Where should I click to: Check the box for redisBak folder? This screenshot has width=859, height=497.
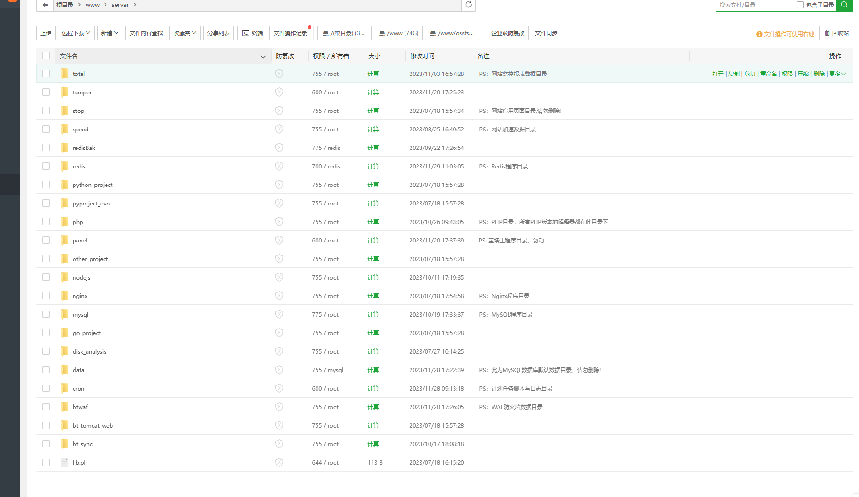[x=46, y=148]
